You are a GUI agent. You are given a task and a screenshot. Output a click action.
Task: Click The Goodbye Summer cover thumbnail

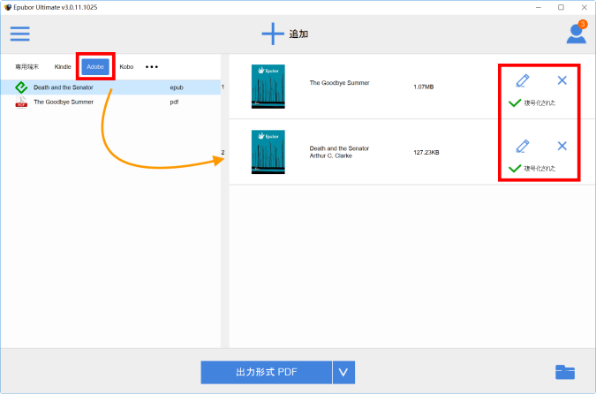[268, 87]
